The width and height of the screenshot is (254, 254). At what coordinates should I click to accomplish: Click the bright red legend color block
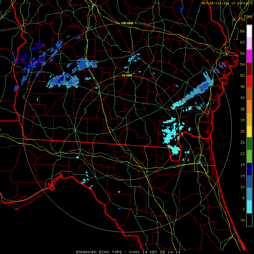[249, 81]
